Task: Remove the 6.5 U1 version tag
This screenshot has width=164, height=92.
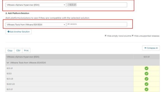Action: click(69, 5)
